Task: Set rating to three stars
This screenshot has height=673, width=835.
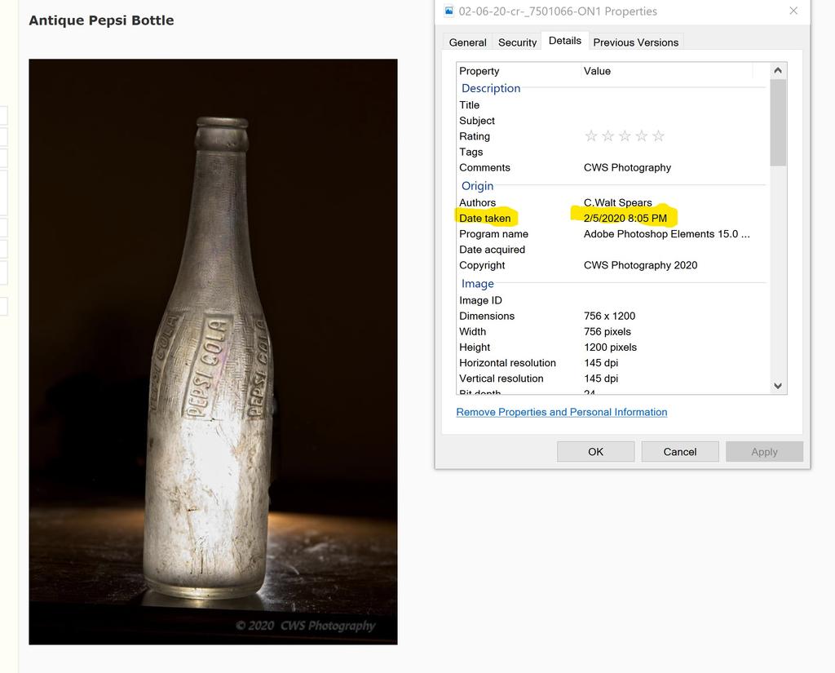Action: pyautogui.click(x=625, y=136)
